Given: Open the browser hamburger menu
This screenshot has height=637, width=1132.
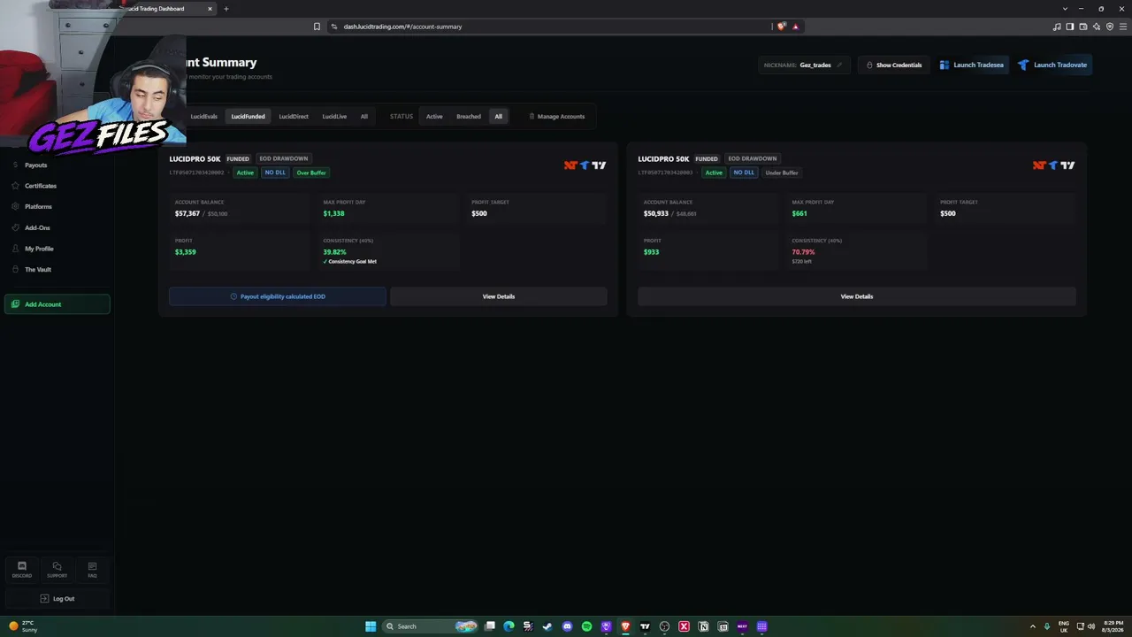Looking at the screenshot, I should (1123, 27).
